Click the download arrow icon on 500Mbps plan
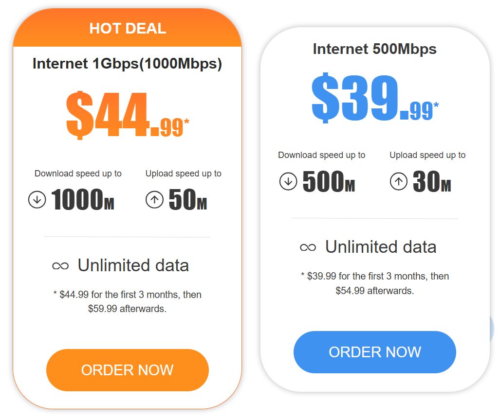Viewport: 500px width, 419px height. 288,181
